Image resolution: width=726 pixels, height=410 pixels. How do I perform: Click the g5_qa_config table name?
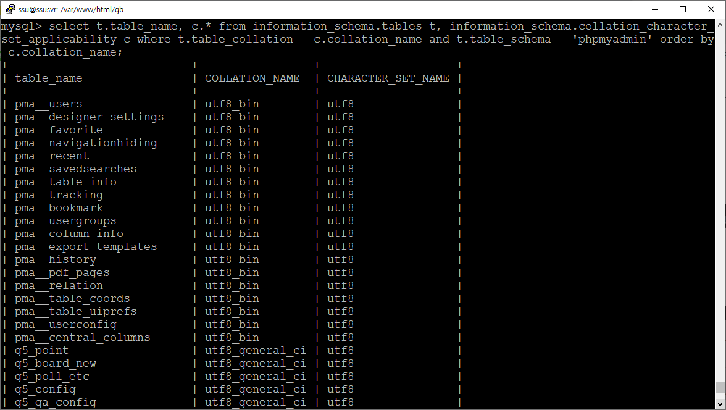pyautogui.click(x=56, y=403)
